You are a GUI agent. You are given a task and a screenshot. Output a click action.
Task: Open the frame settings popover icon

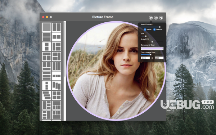tap(151, 18)
